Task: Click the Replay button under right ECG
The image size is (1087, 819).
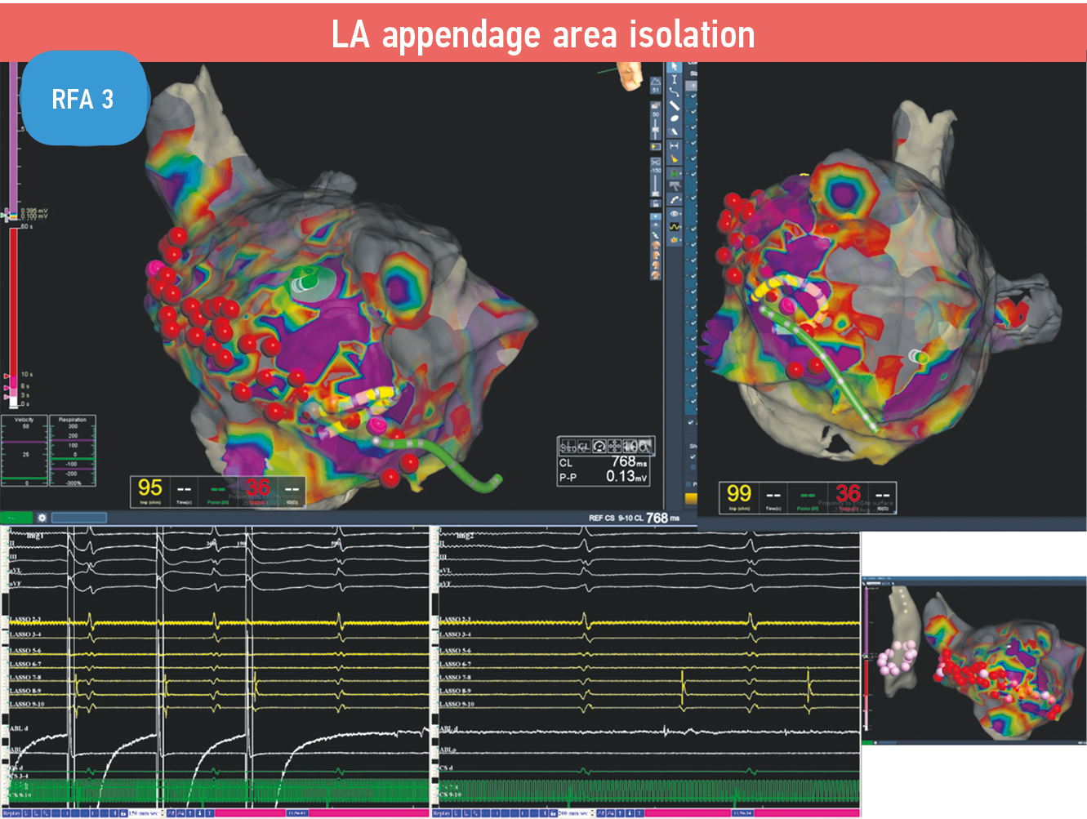Action: coord(441,813)
